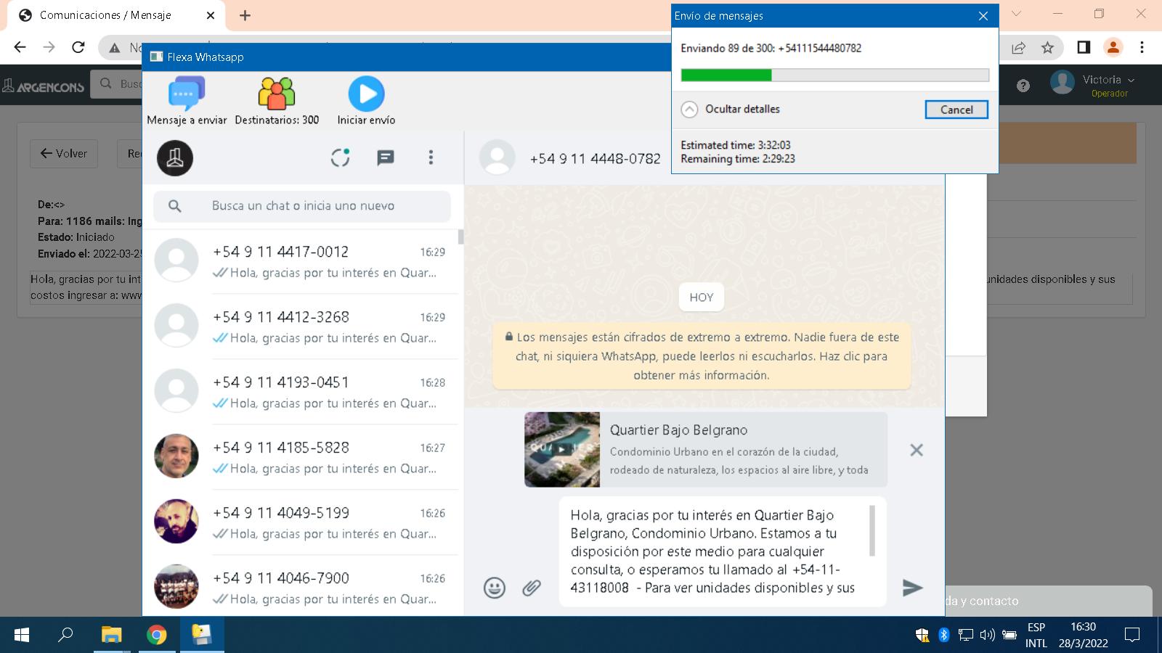Switch to Chrome in the taskbar
1162x653 pixels.
[x=156, y=635]
